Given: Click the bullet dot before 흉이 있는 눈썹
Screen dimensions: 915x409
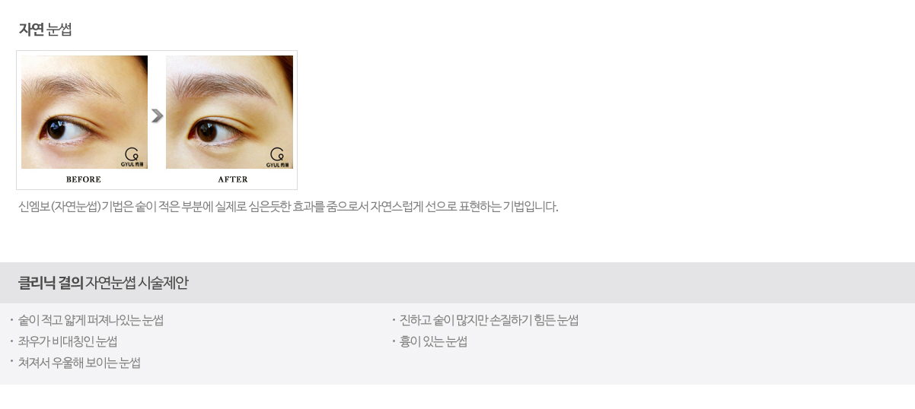Looking at the screenshot, I should click(x=394, y=341).
